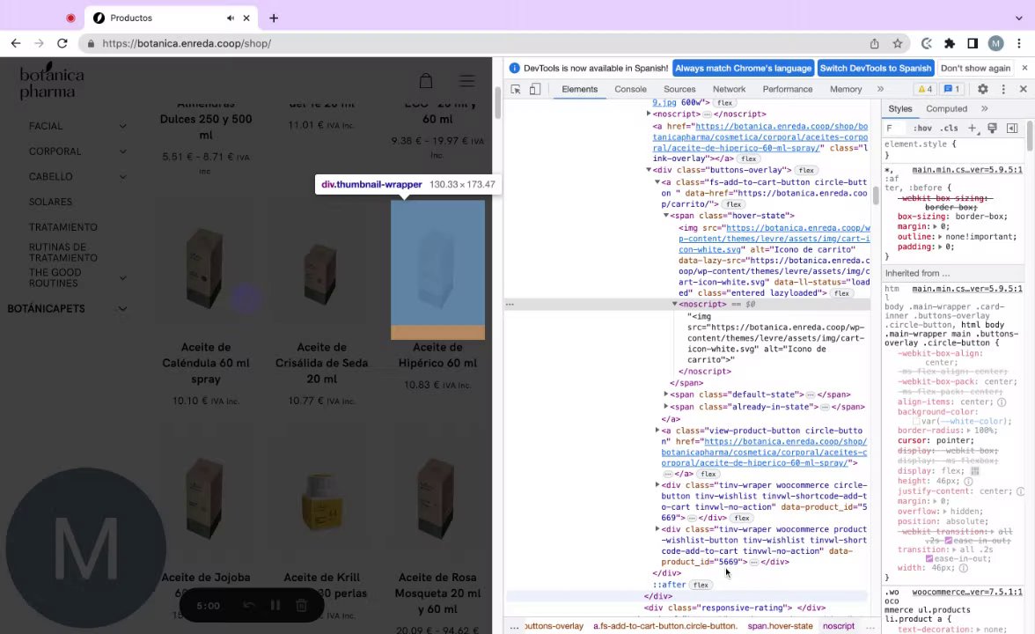Collapse the noscript node triangle
Screen dimensions: 1035x634
(x=674, y=305)
